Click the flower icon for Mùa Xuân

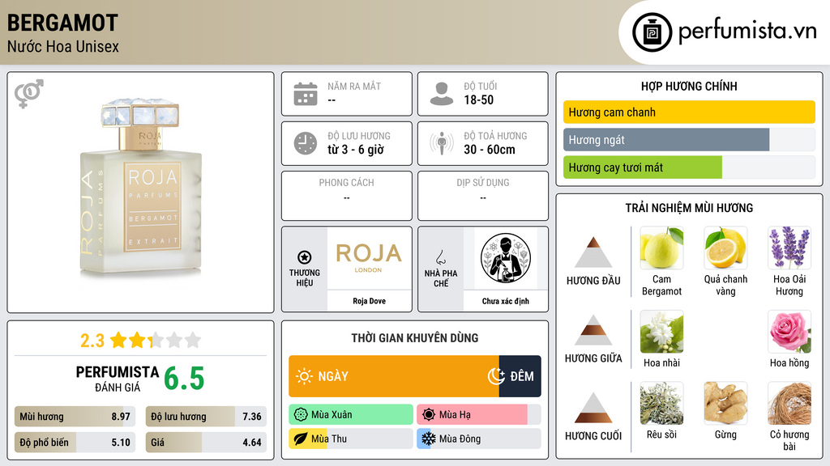pos(301,415)
